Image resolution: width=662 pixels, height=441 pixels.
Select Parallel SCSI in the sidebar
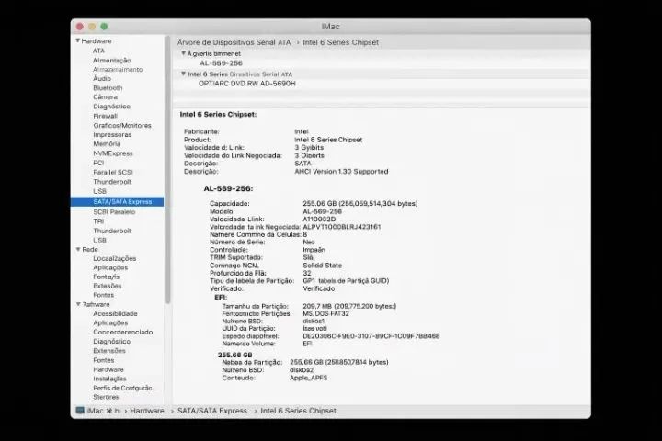tap(113, 172)
